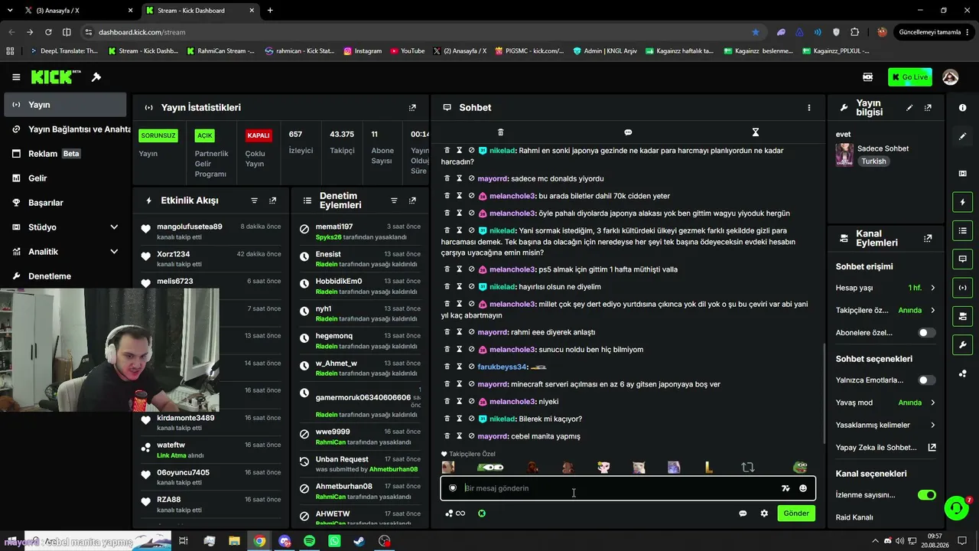Toggle the Abonelere özel switch

(926, 333)
